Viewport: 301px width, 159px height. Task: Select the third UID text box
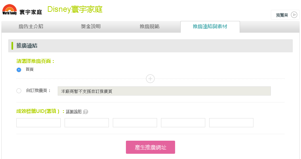tap(135, 123)
